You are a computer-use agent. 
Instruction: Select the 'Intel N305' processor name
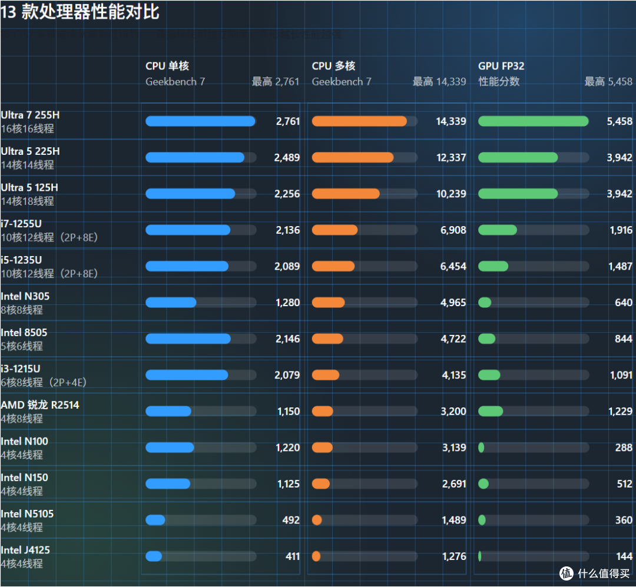25,297
